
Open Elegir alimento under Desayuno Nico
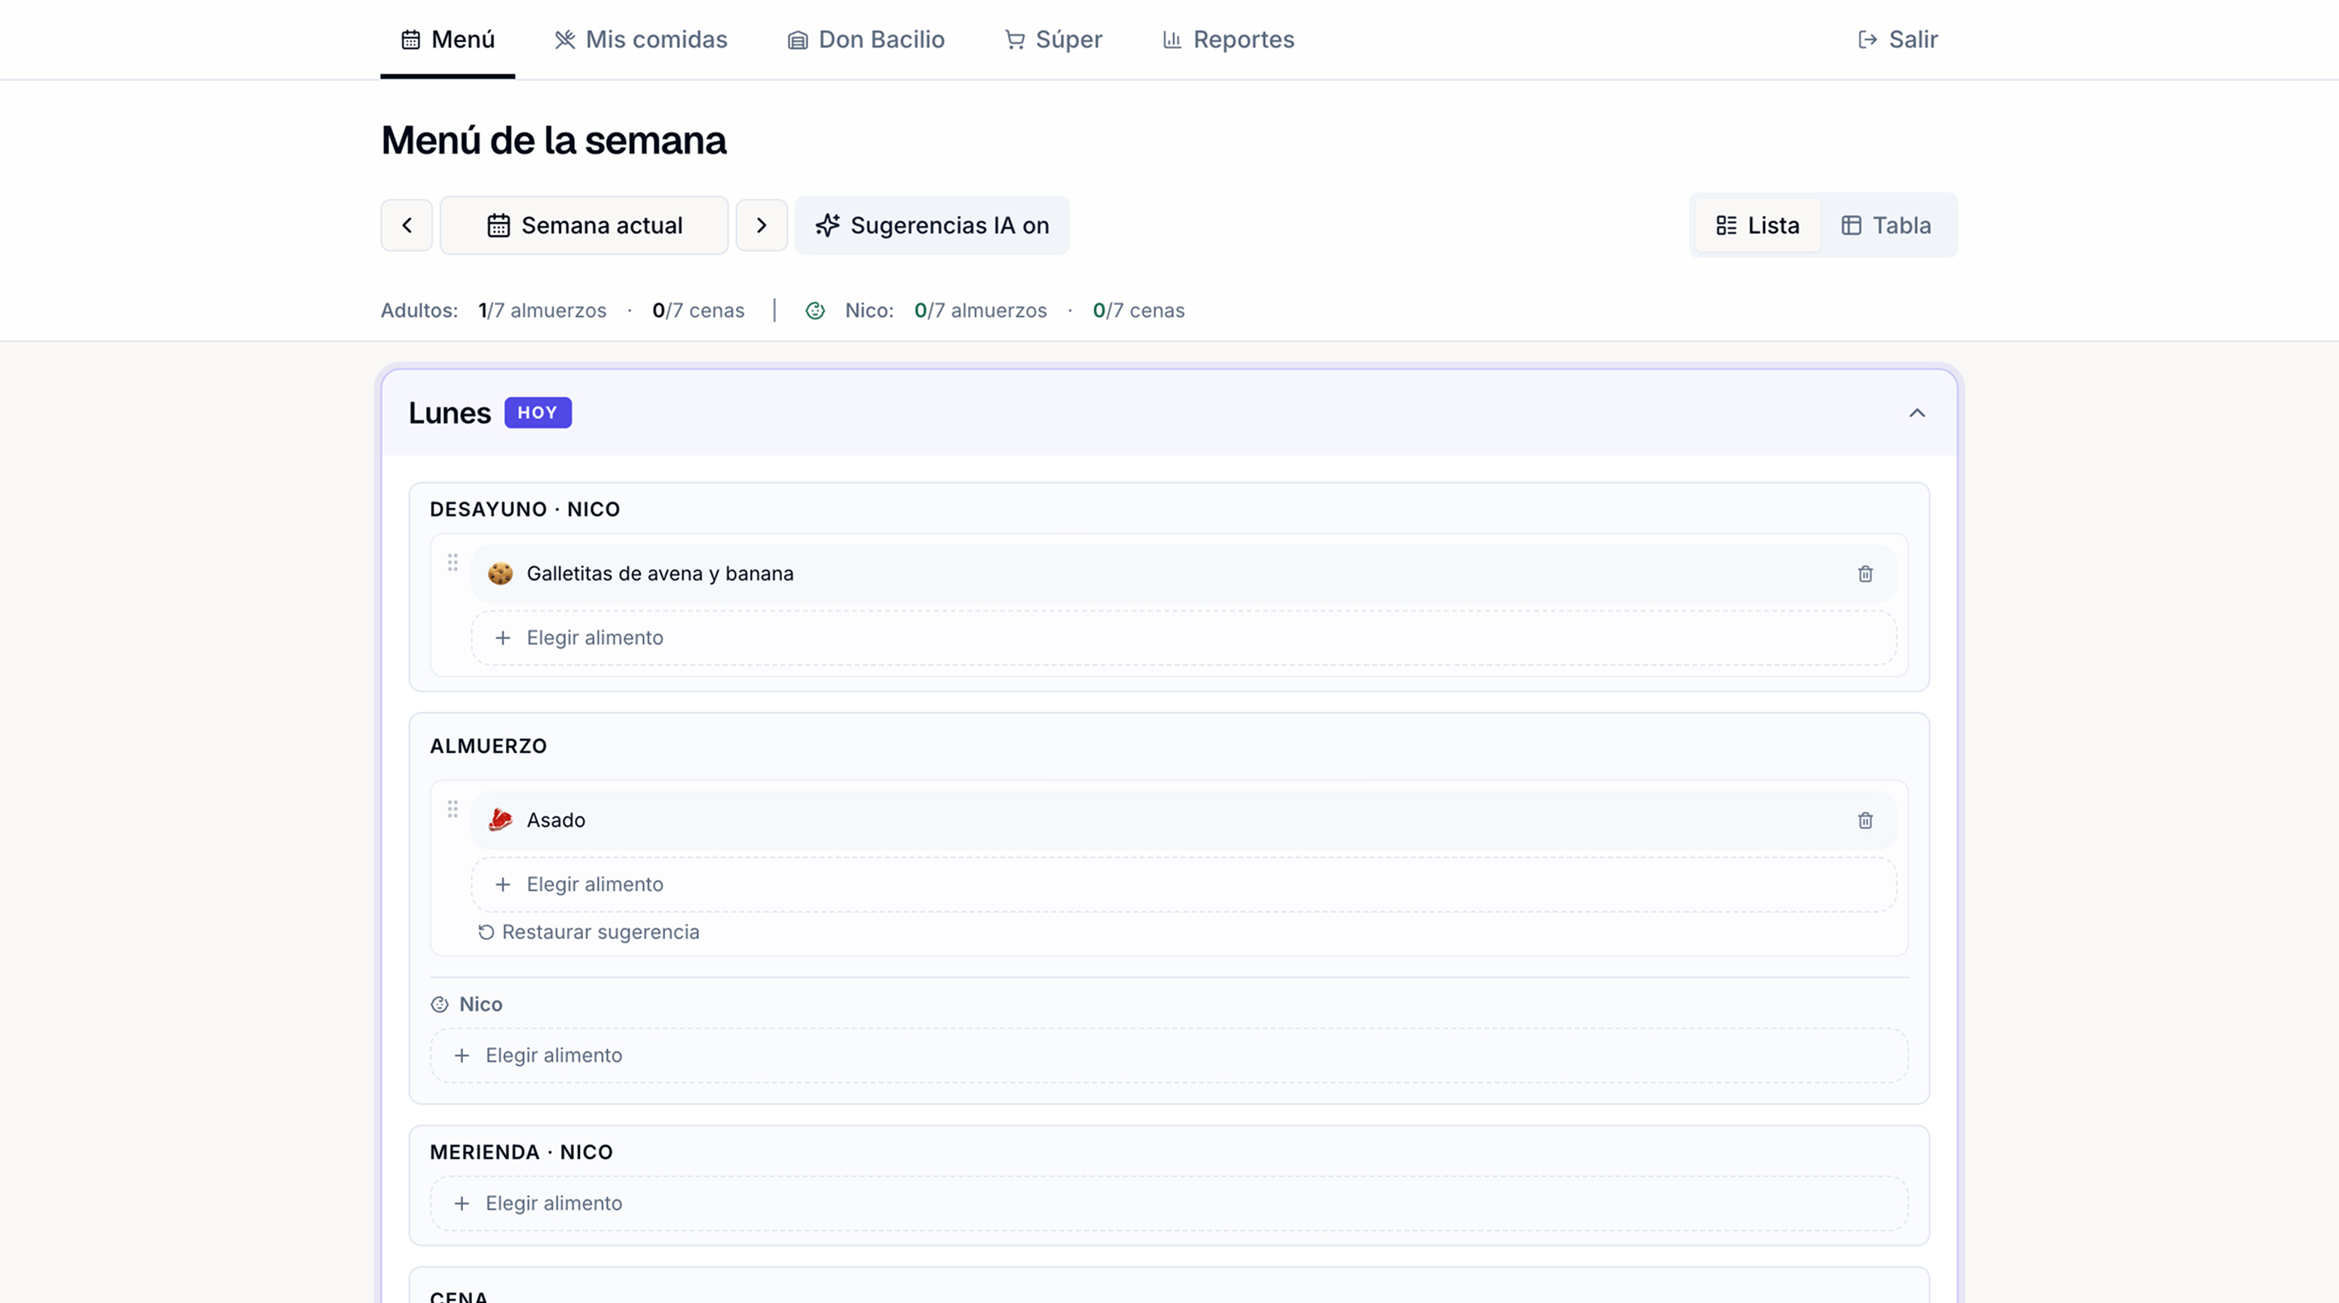[1183, 638]
